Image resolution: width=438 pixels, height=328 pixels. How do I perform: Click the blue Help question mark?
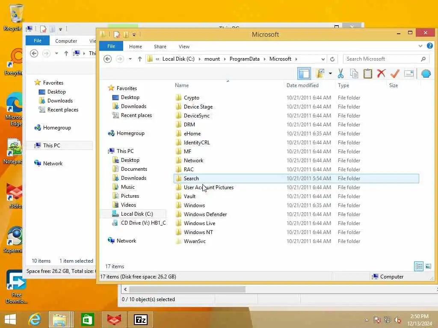coord(430,46)
